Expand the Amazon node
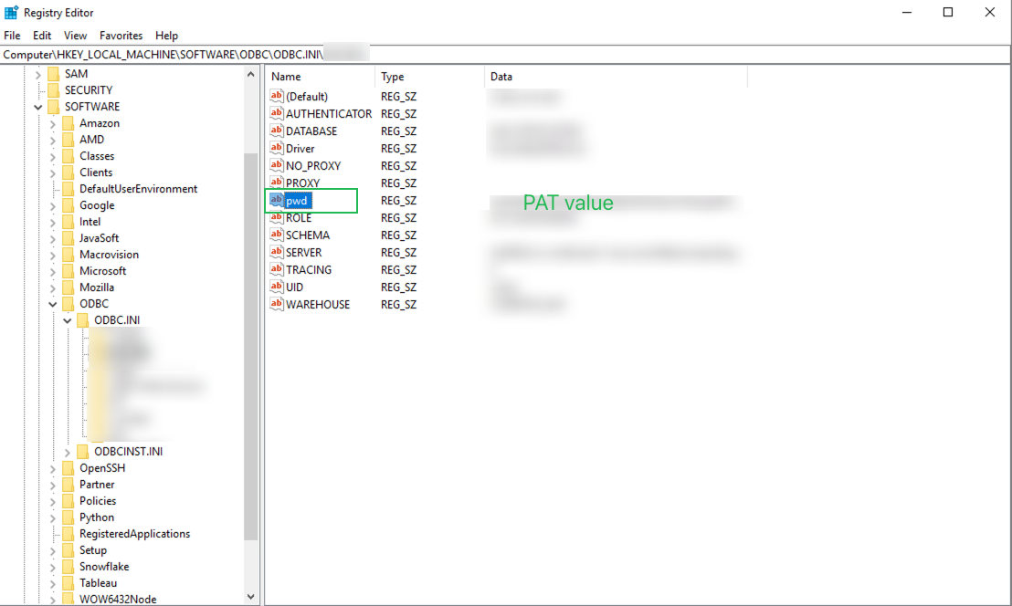Viewport: 1012px width, 606px height. coord(53,122)
